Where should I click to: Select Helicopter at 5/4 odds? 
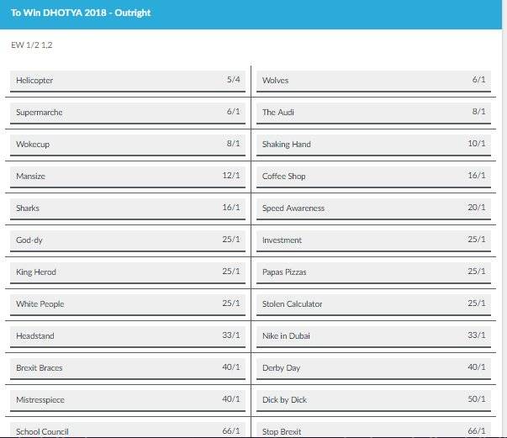(x=128, y=82)
